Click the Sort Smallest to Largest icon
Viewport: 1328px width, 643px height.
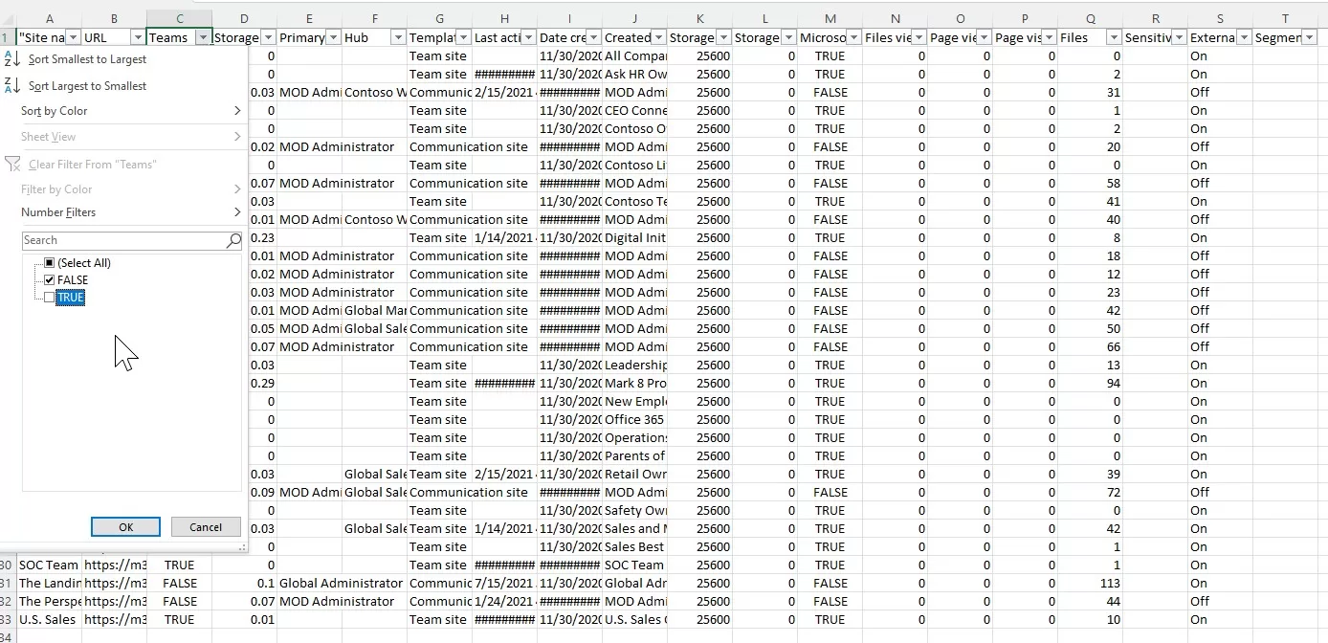(x=12, y=58)
